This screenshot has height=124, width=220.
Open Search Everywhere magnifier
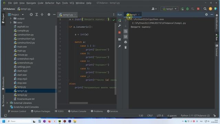pyautogui.click(x=205, y=9)
